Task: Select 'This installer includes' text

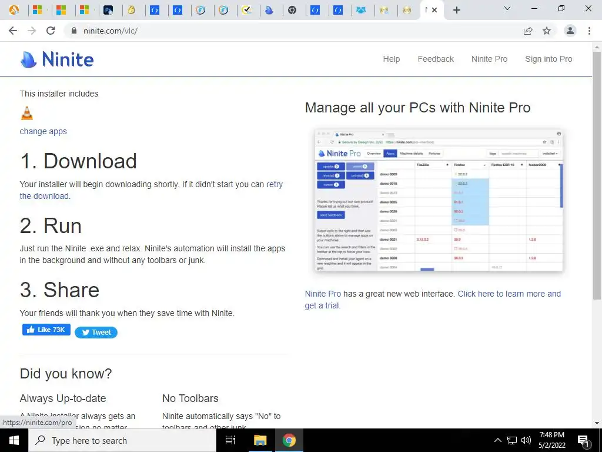Action: tap(59, 94)
